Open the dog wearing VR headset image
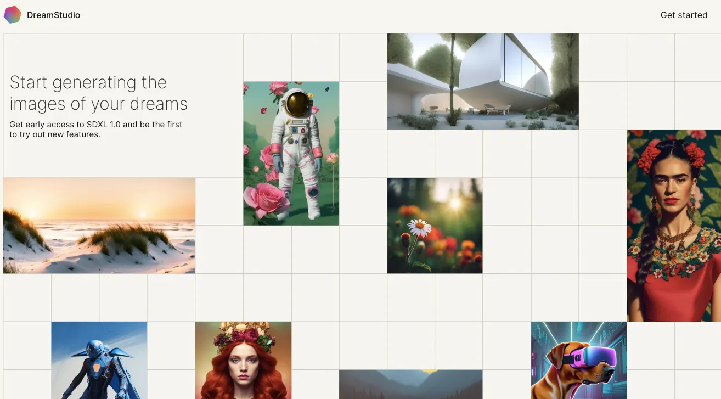Viewport: 721px width, 399px height. [x=579, y=360]
